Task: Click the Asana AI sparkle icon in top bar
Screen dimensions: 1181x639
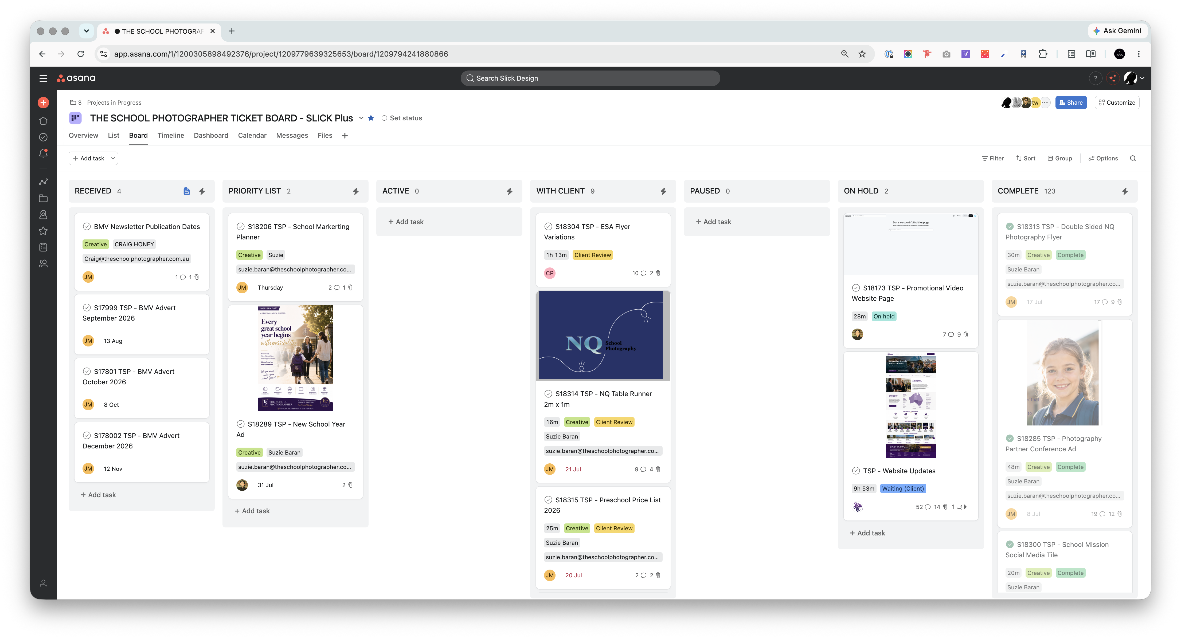Action: [1113, 78]
